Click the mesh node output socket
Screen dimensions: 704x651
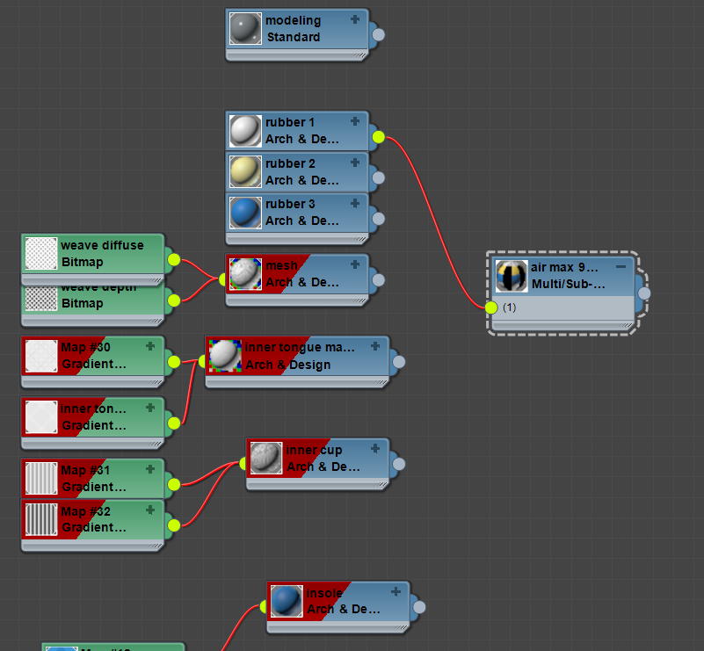[x=379, y=280]
